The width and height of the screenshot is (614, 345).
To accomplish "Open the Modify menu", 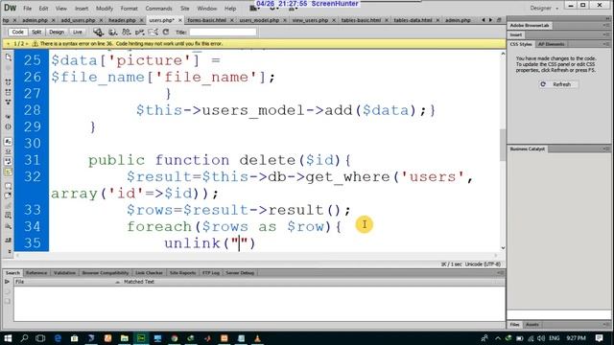I will point(105,9).
